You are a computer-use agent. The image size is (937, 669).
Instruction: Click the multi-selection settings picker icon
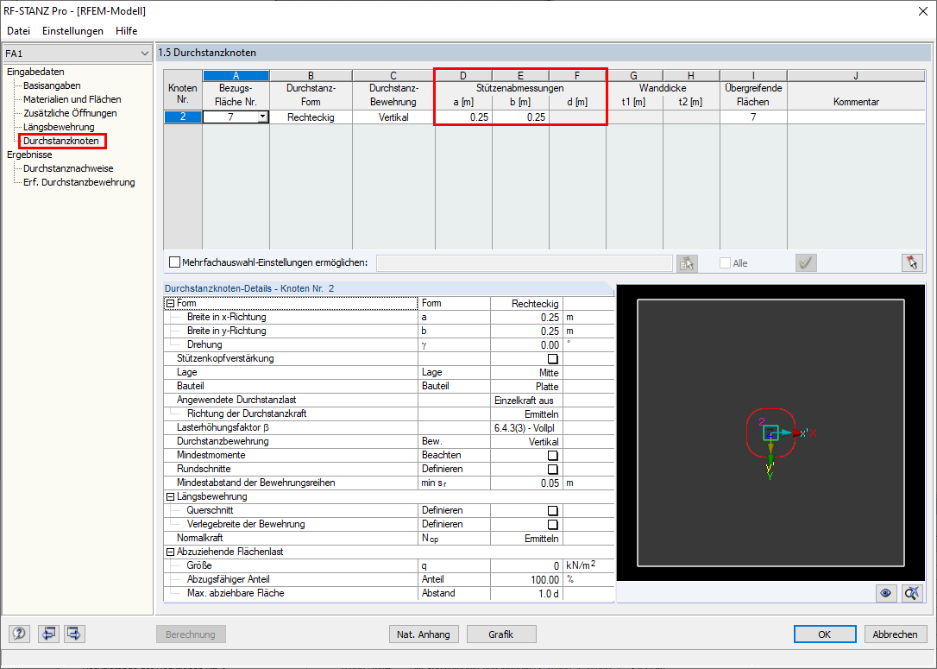(686, 262)
